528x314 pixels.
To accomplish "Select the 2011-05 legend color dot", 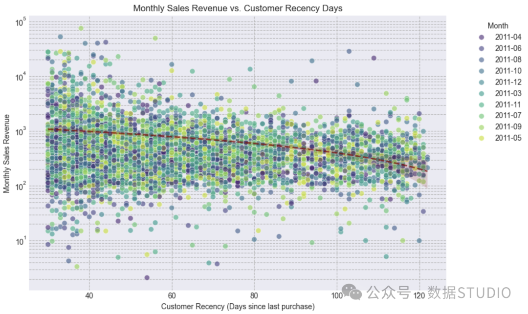I will pyautogui.click(x=482, y=138).
